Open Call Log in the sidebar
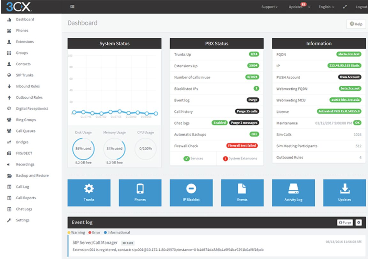 point(23,187)
